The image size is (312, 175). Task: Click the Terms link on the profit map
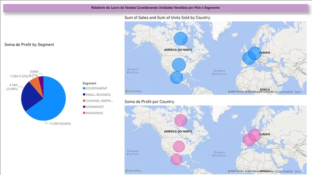297,171
